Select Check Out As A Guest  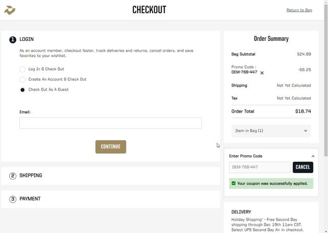coord(23,90)
